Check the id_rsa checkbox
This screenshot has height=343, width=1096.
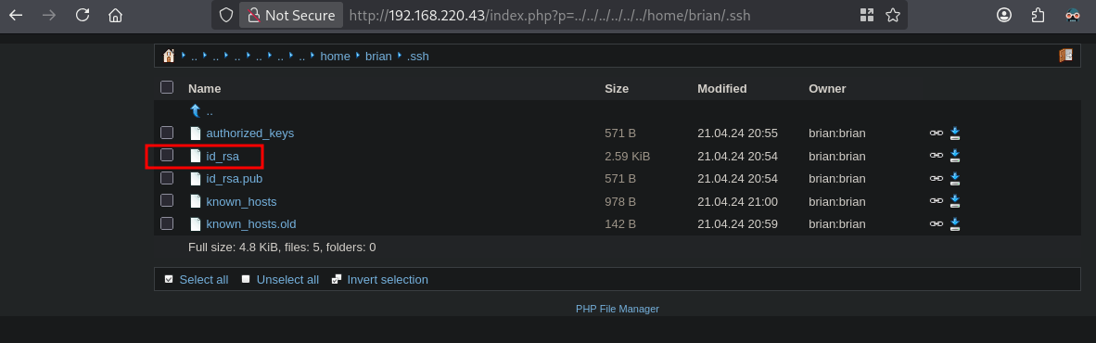[x=166, y=155]
